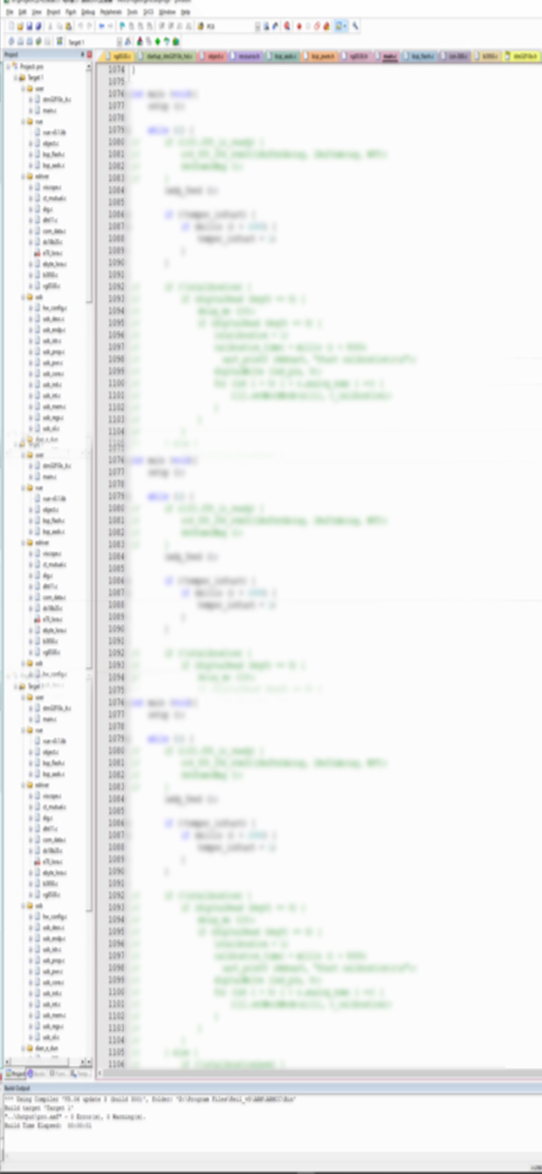Close the Project panel with red X
The height and width of the screenshot is (1174, 542).
(89, 55)
